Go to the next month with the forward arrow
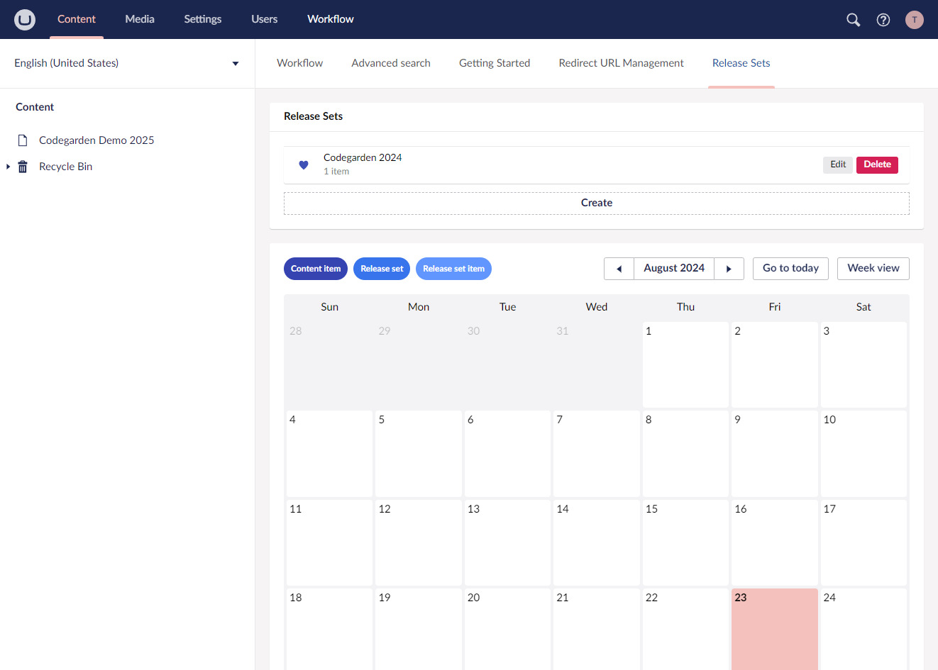The width and height of the screenshot is (938, 670). click(729, 268)
